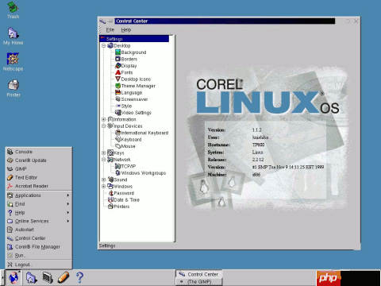This screenshot has height=286, width=381.
Task: Collapse the Input Devices branch
Action: (104, 126)
